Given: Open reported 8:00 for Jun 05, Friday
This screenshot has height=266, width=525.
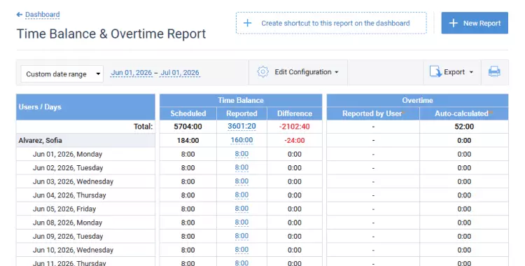Looking at the screenshot, I should tap(241, 209).
